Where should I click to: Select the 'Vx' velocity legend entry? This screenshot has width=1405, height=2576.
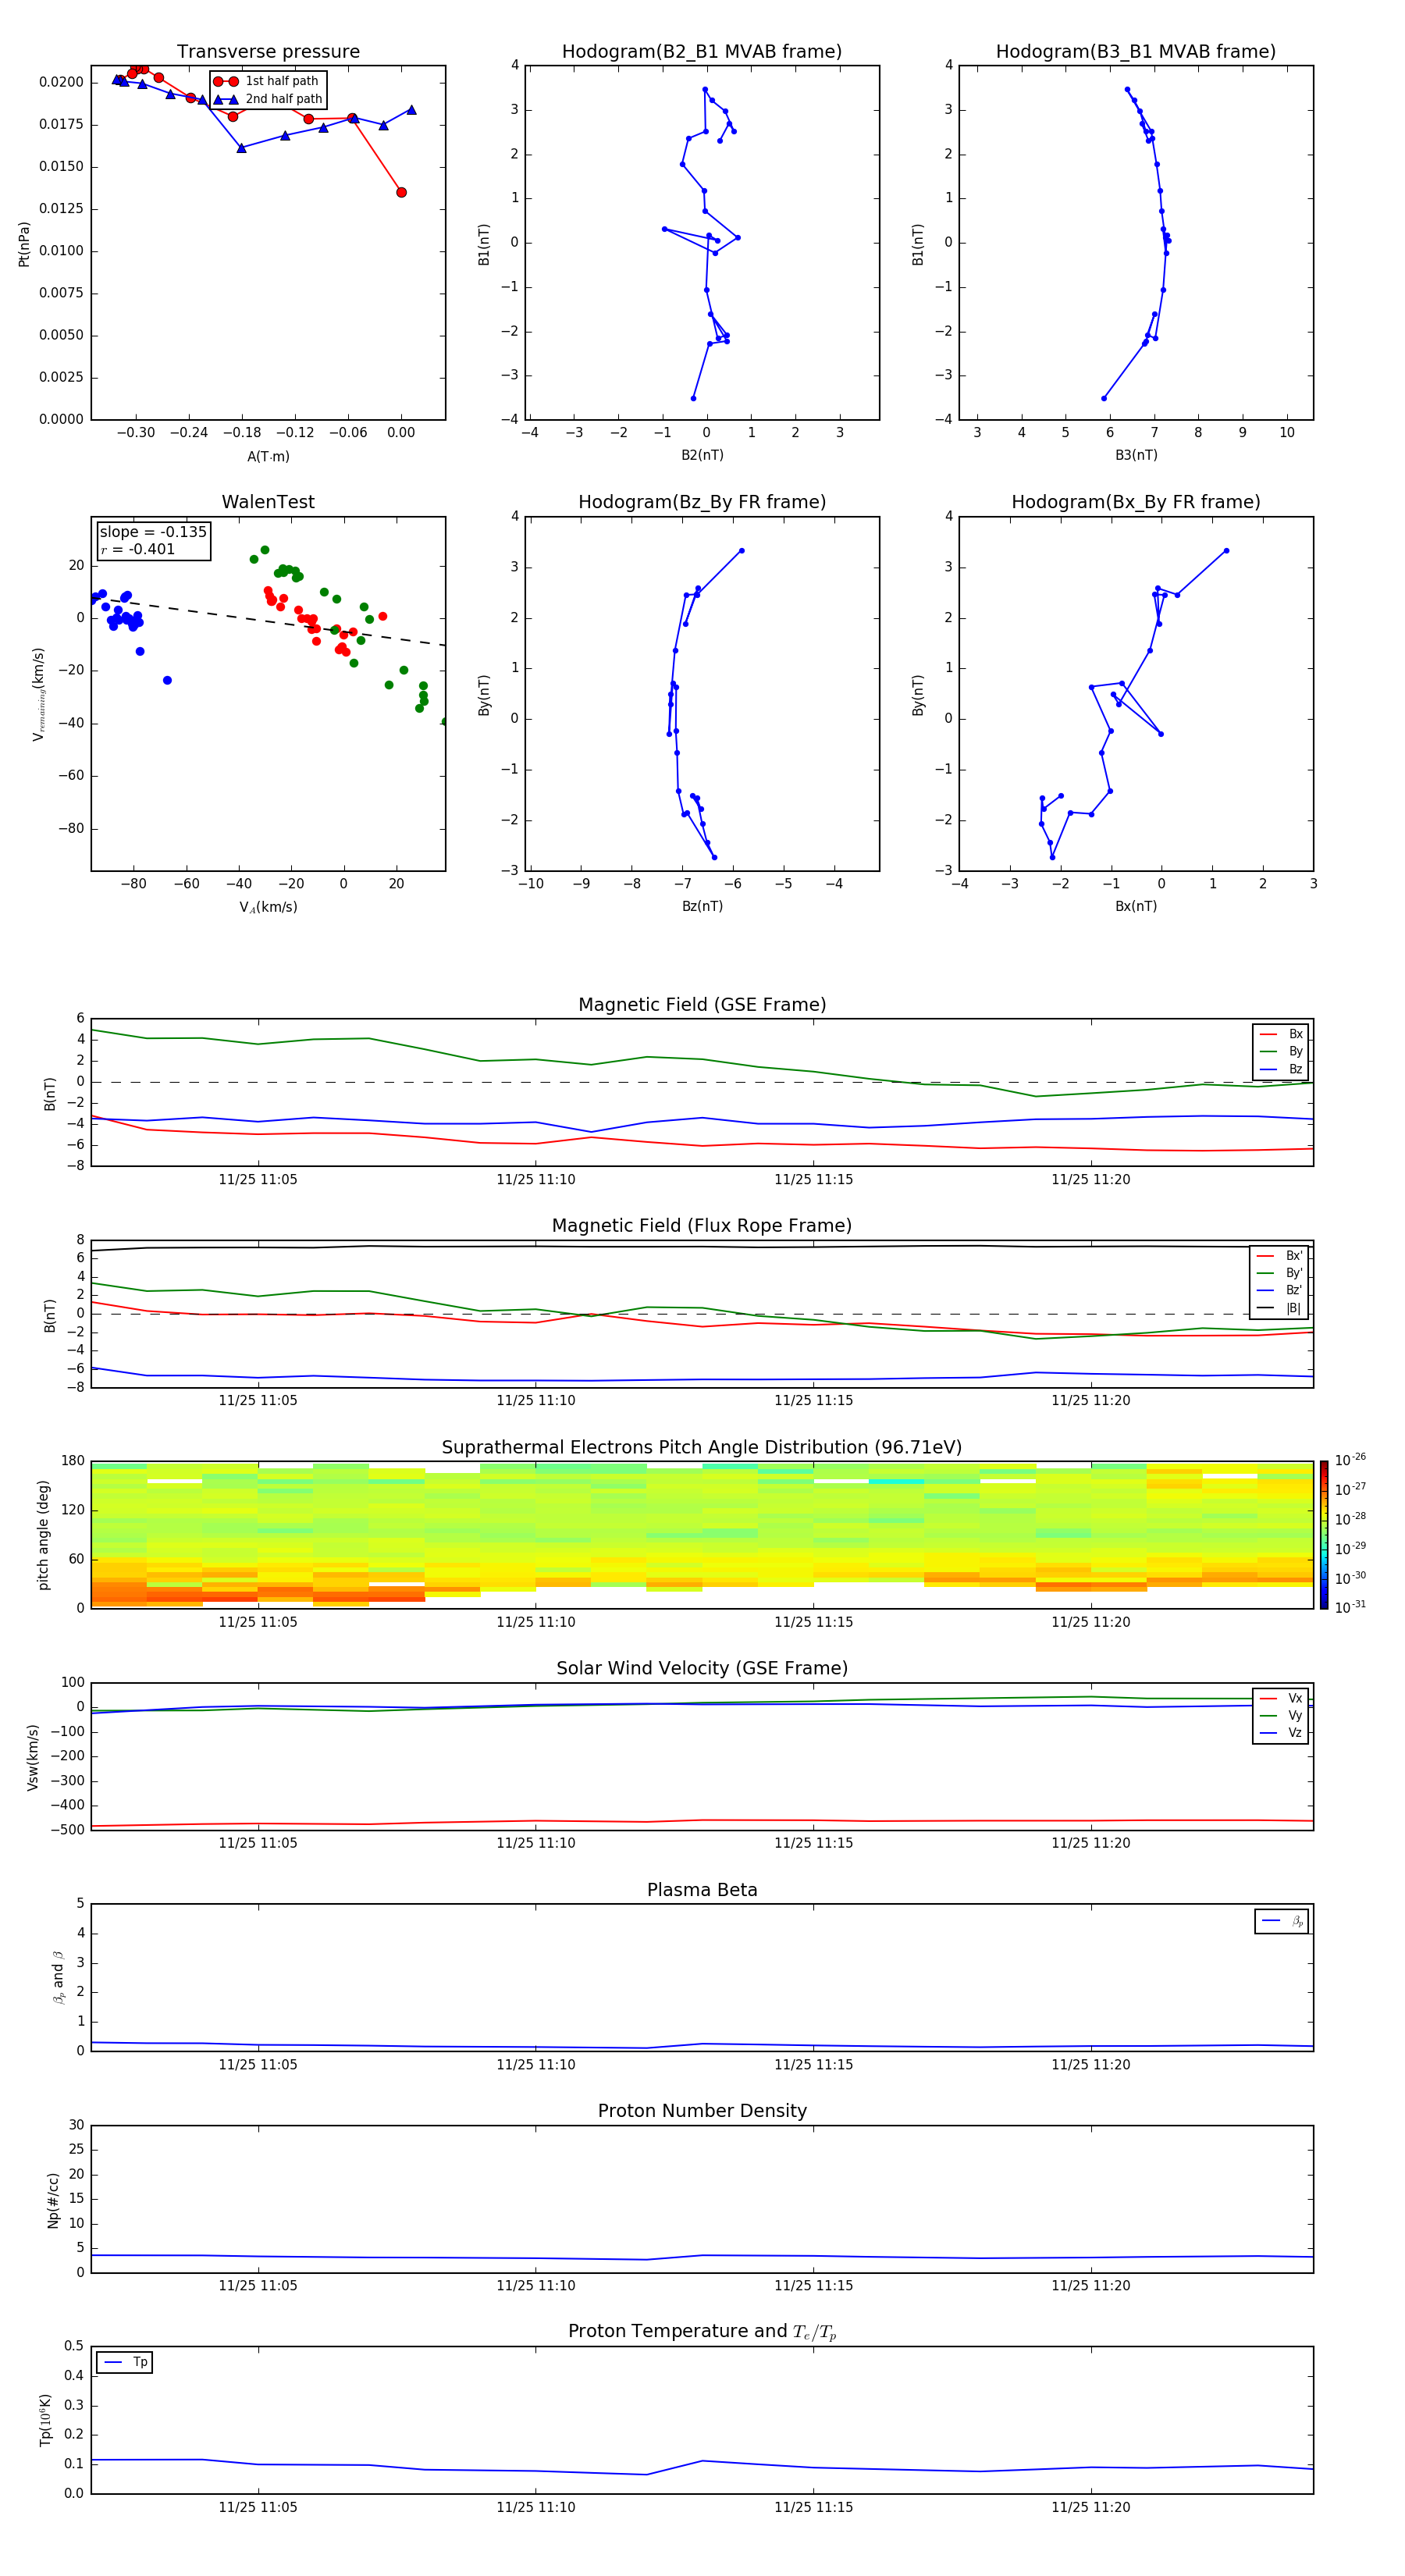(1281, 1698)
